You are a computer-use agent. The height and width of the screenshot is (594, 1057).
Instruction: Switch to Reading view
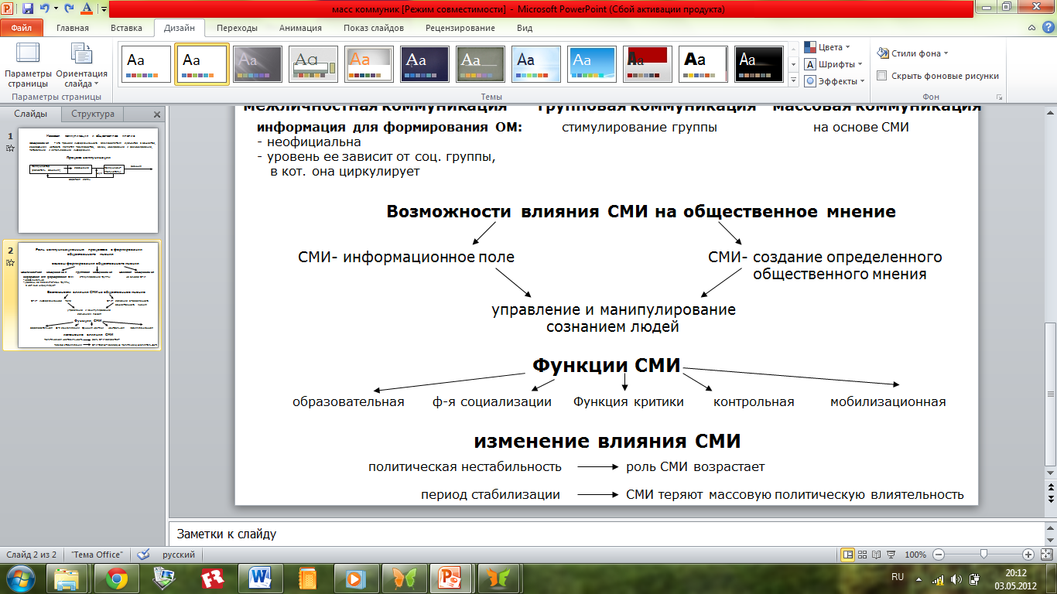click(875, 555)
